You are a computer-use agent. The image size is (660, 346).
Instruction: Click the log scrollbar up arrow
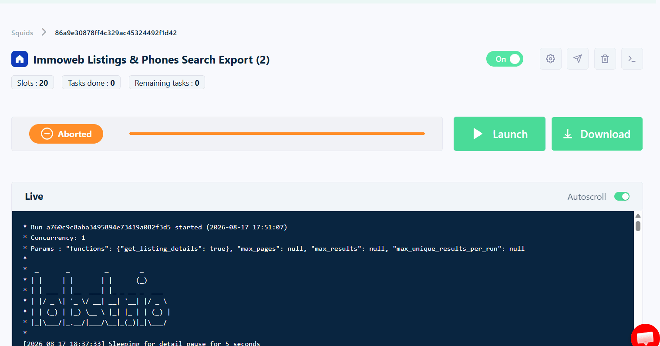point(638,216)
